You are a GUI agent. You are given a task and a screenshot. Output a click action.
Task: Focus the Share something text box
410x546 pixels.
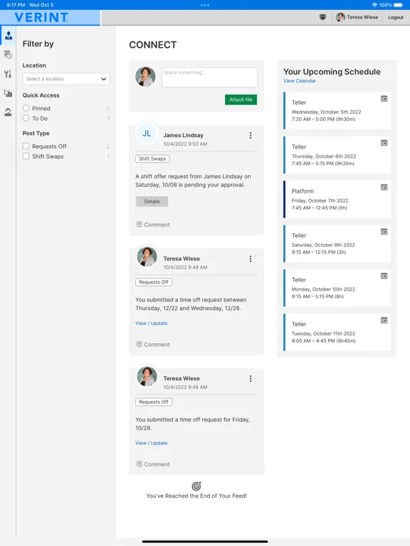(x=209, y=77)
